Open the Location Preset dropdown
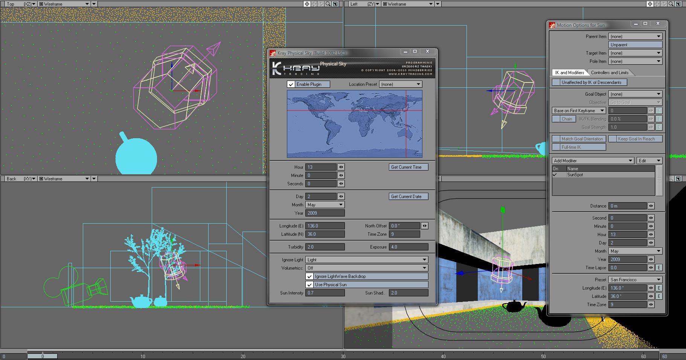This screenshot has height=360, width=686. pyautogui.click(x=401, y=84)
